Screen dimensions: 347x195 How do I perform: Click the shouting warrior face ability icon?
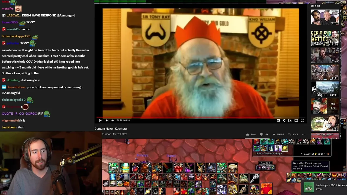(x=146, y=168)
